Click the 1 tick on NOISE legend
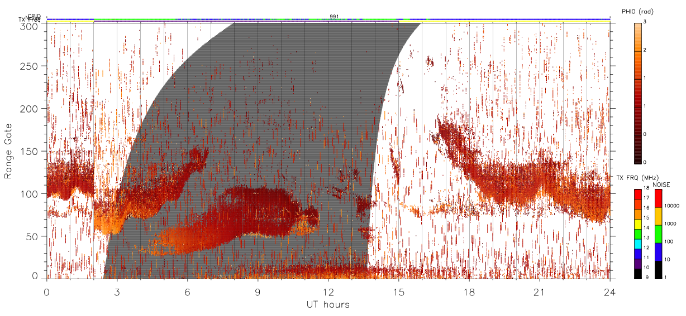 (x=665, y=277)
